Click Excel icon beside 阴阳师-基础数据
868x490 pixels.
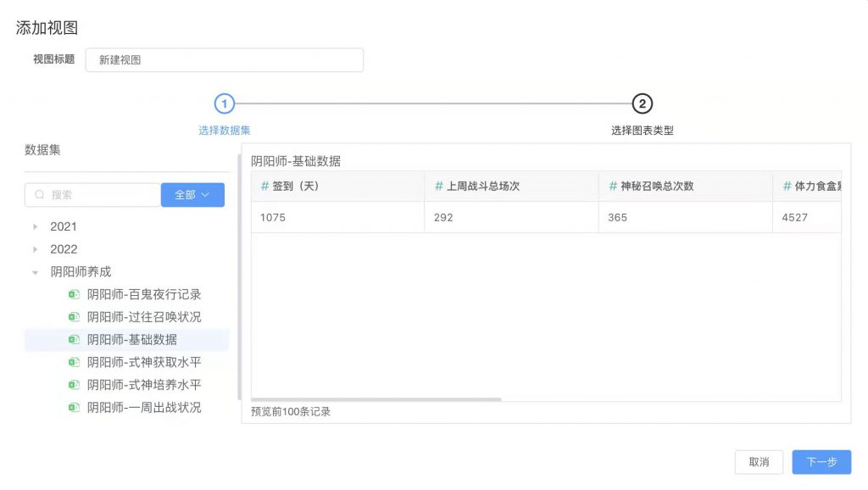74,340
